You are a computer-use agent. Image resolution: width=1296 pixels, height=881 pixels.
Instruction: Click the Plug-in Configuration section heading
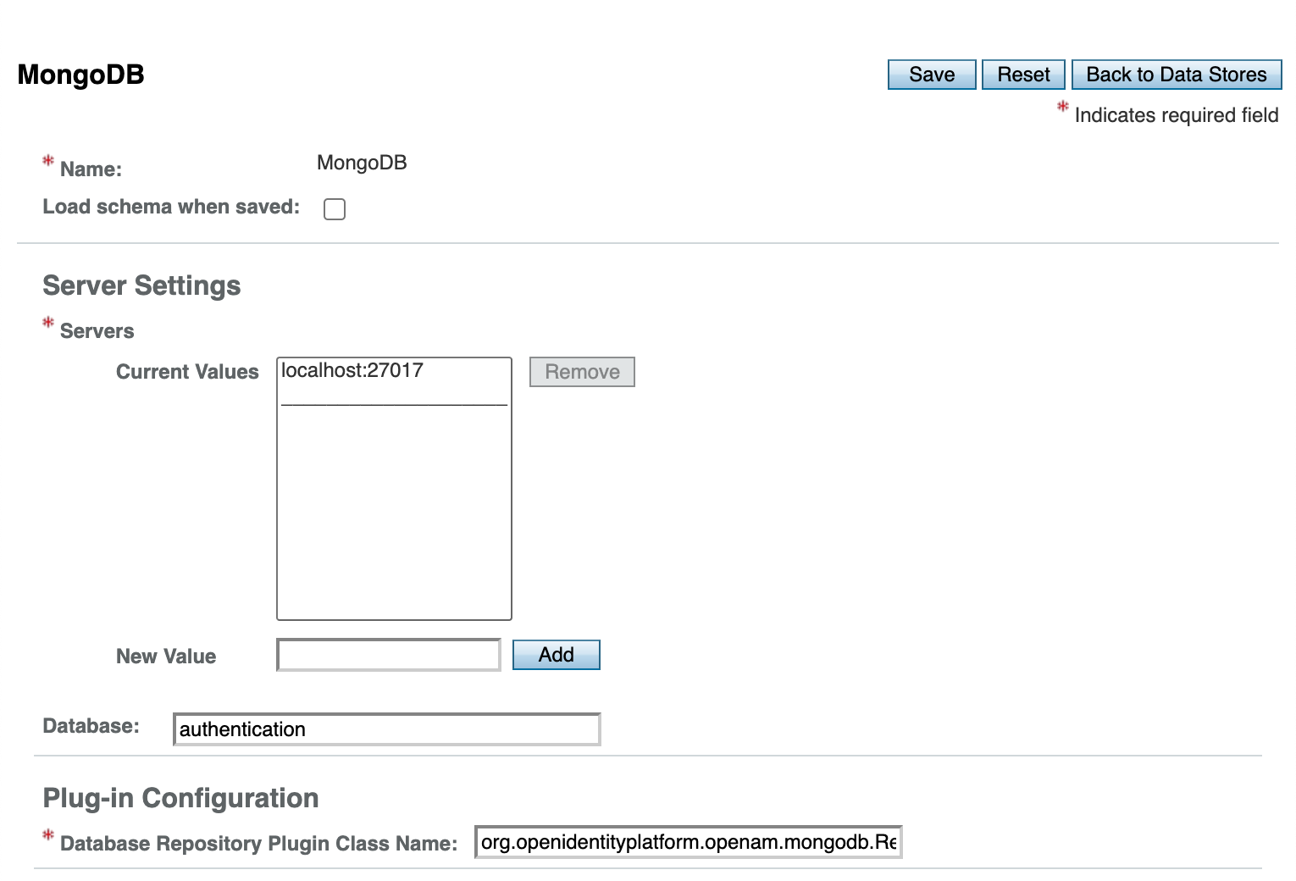pyautogui.click(x=180, y=798)
